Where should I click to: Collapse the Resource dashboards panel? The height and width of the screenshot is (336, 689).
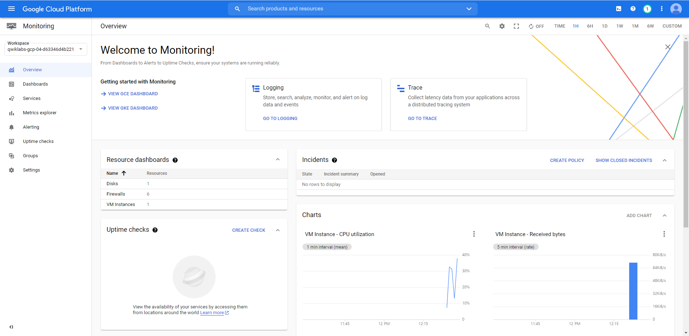[x=278, y=159]
